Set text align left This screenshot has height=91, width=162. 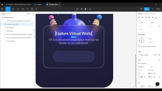[x=139, y=77]
